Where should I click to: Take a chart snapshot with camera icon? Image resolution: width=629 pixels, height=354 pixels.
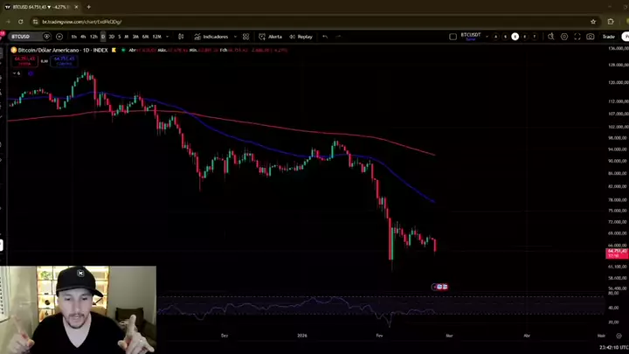click(x=591, y=37)
